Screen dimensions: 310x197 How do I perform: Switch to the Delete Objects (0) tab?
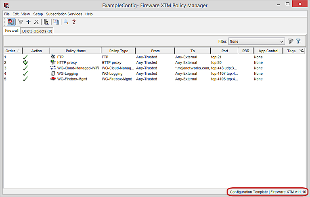coord(37,31)
